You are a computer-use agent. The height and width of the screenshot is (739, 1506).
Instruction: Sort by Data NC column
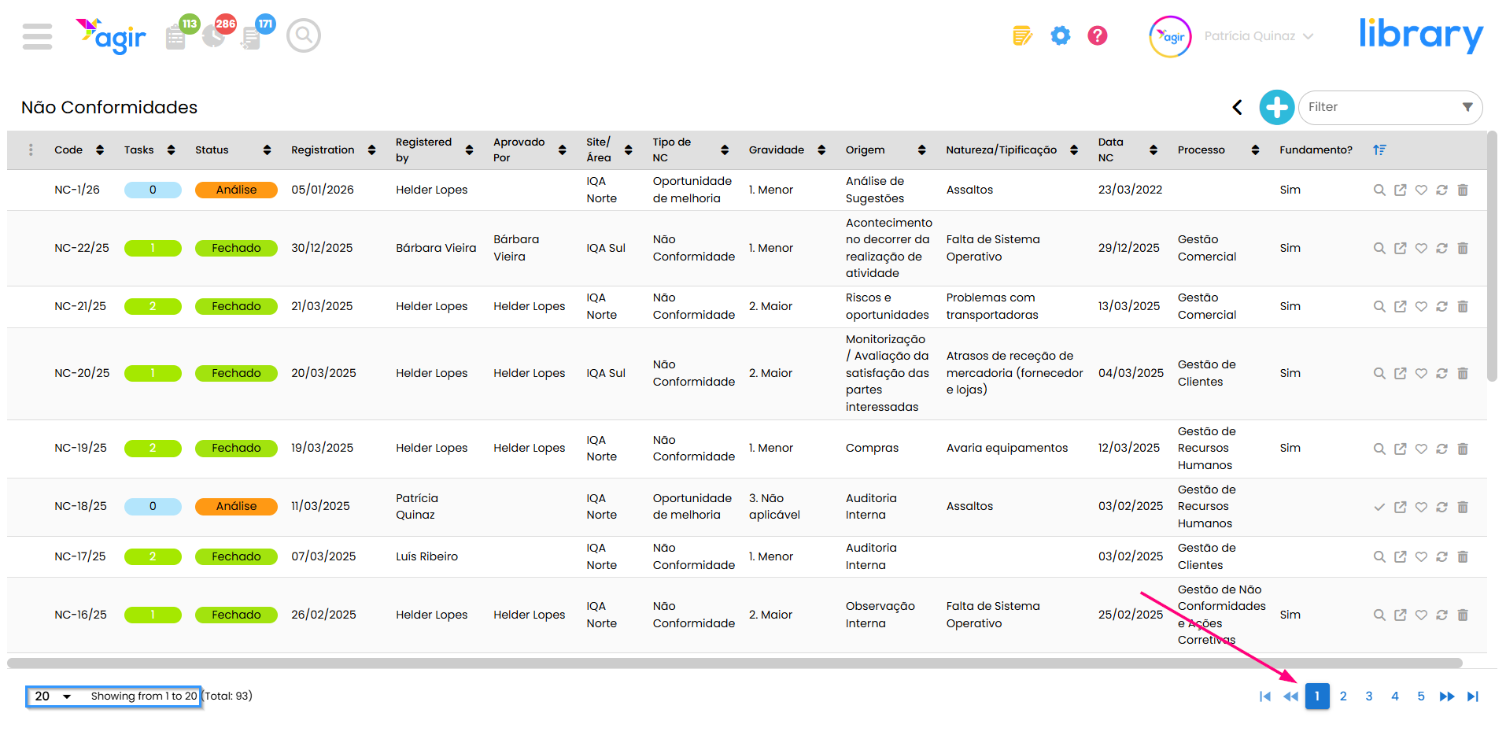pos(1153,150)
